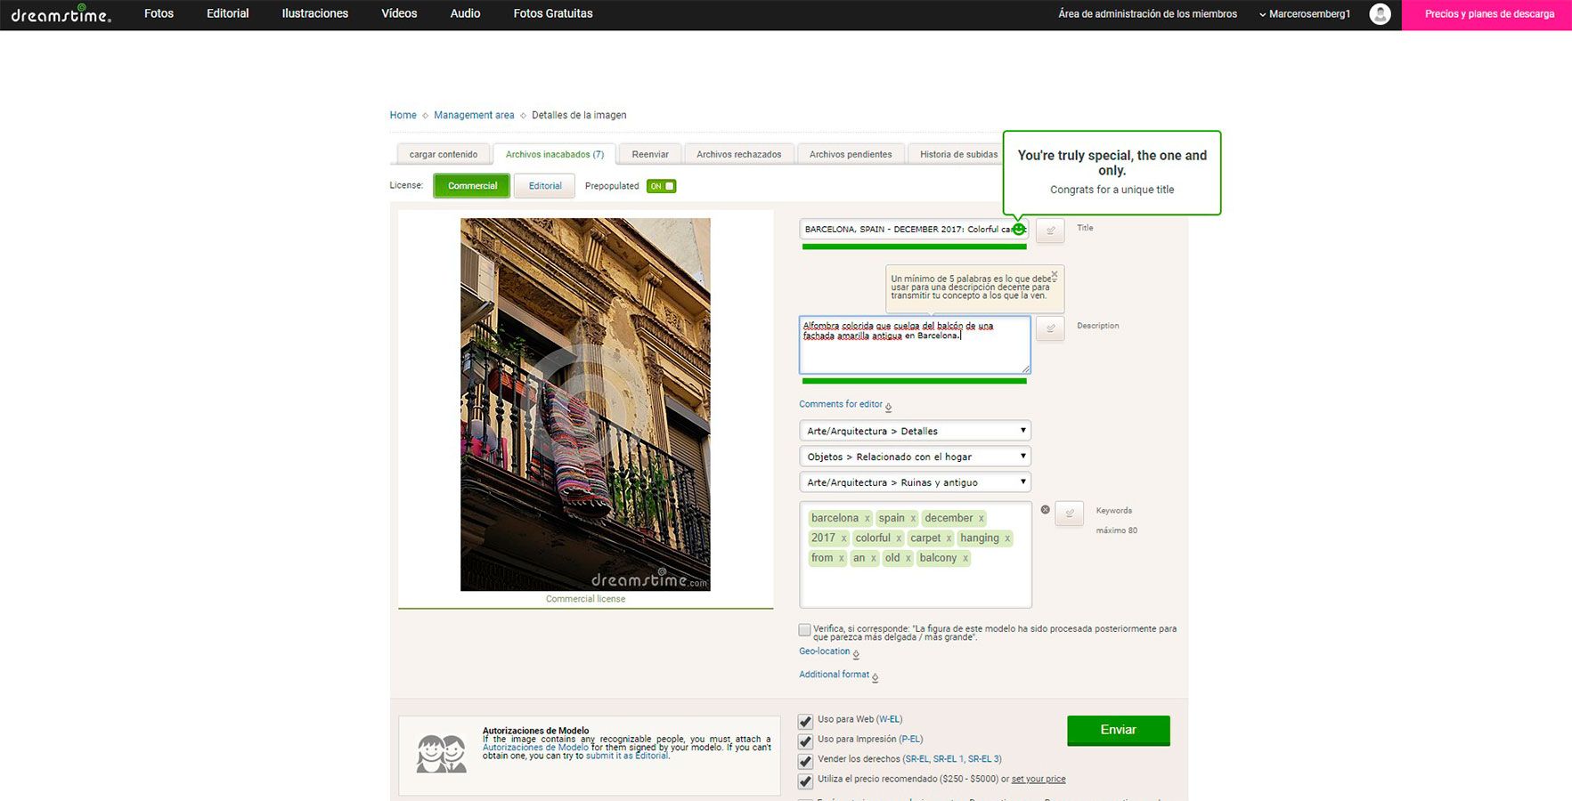Uncheck Uso para Web (W-EL)
This screenshot has width=1572, height=801.
(x=805, y=721)
